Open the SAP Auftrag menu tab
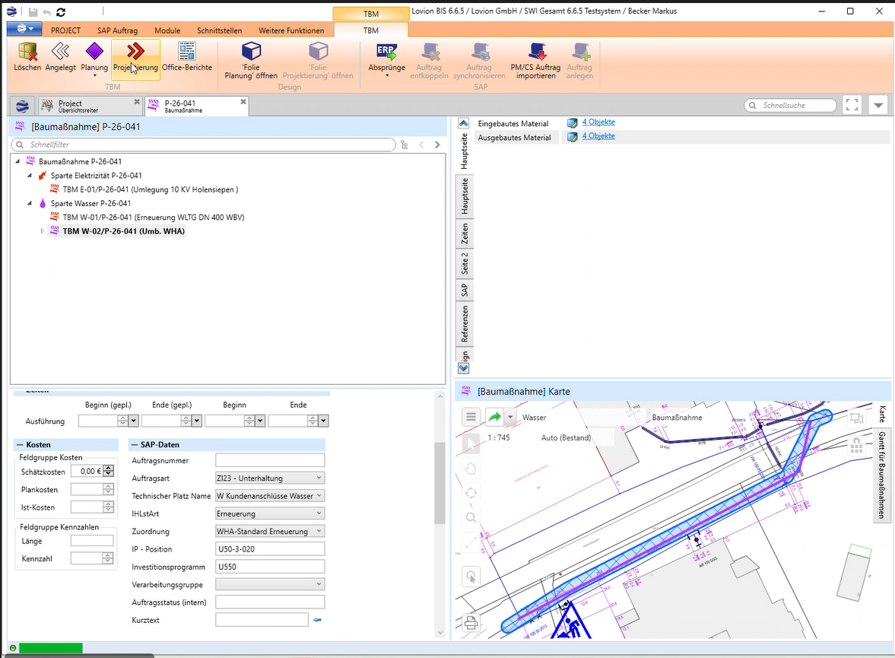 click(x=117, y=30)
